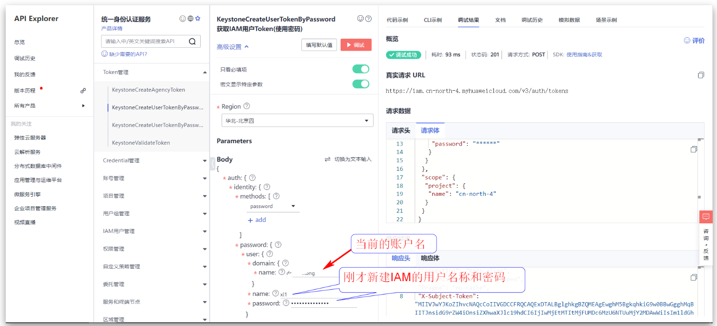Click the API keyword search field
The width and height of the screenshot is (717, 326).
click(x=145, y=42)
